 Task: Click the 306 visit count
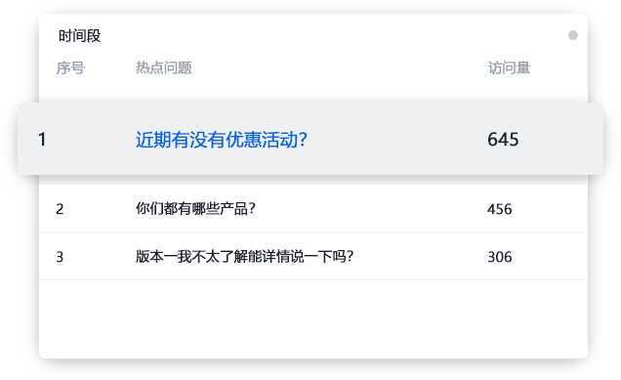pyautogui.click(x=499, y=257)
